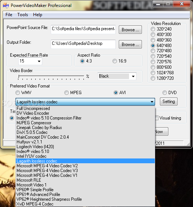Image resolution: width=193 pixels, height=207 pixels.
Task: Pick Microsoft MPEG-4 Video Codec V2
Action: pos(85,166)
